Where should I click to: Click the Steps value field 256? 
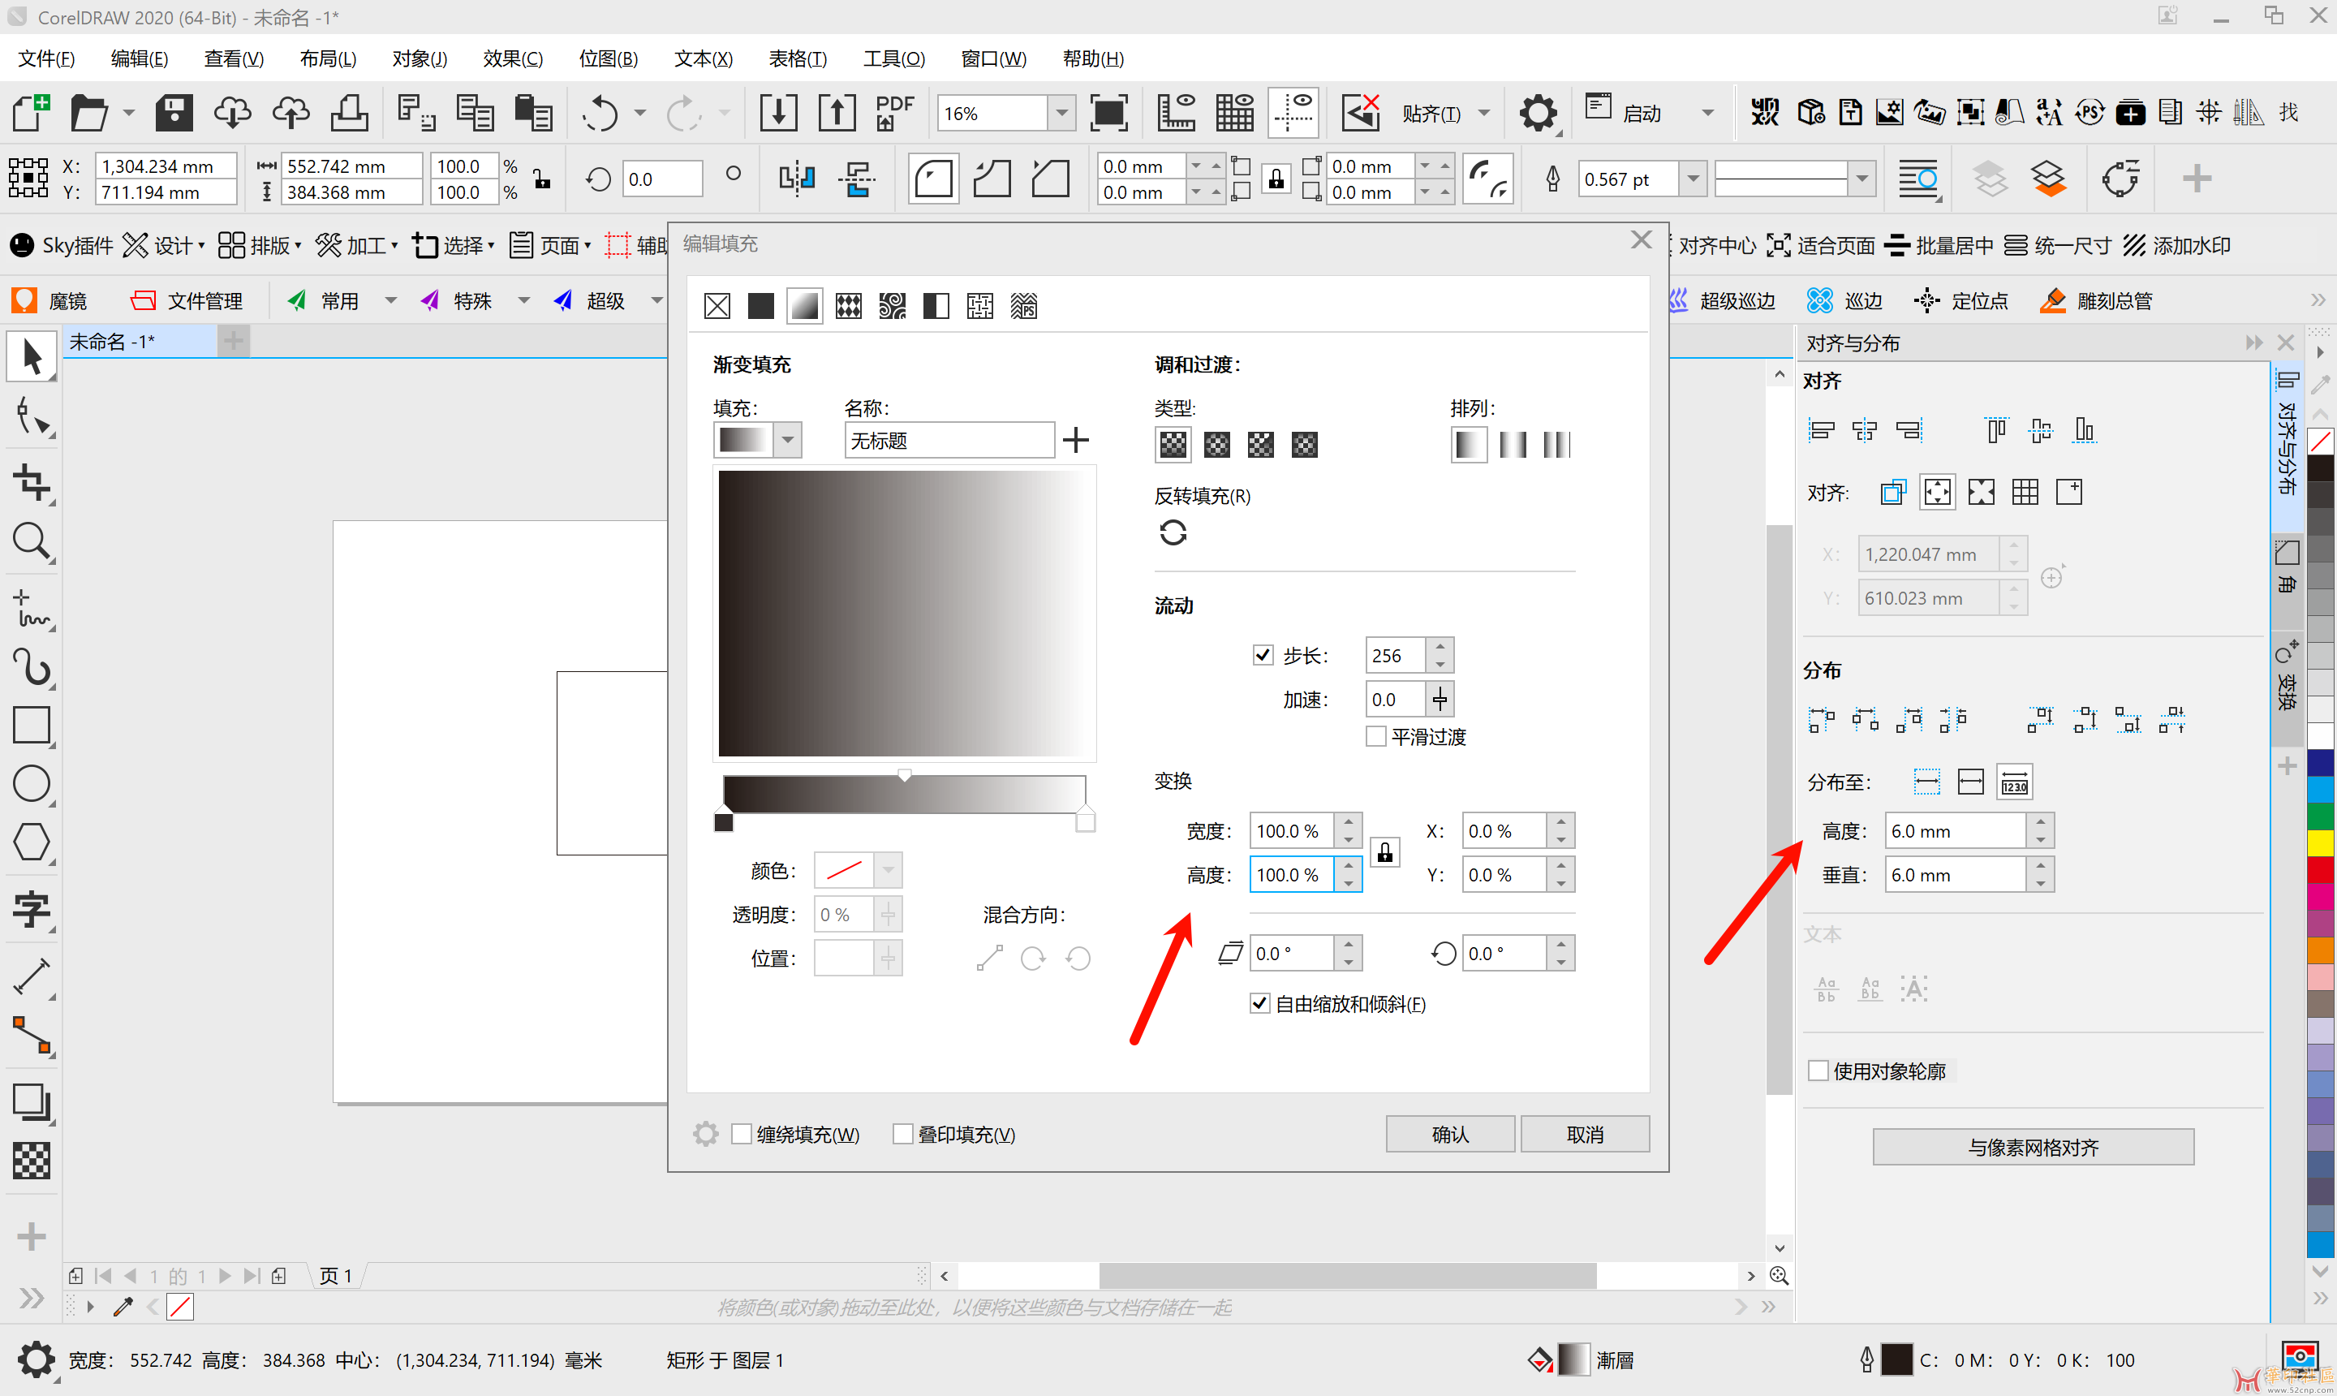(1396, 656)
